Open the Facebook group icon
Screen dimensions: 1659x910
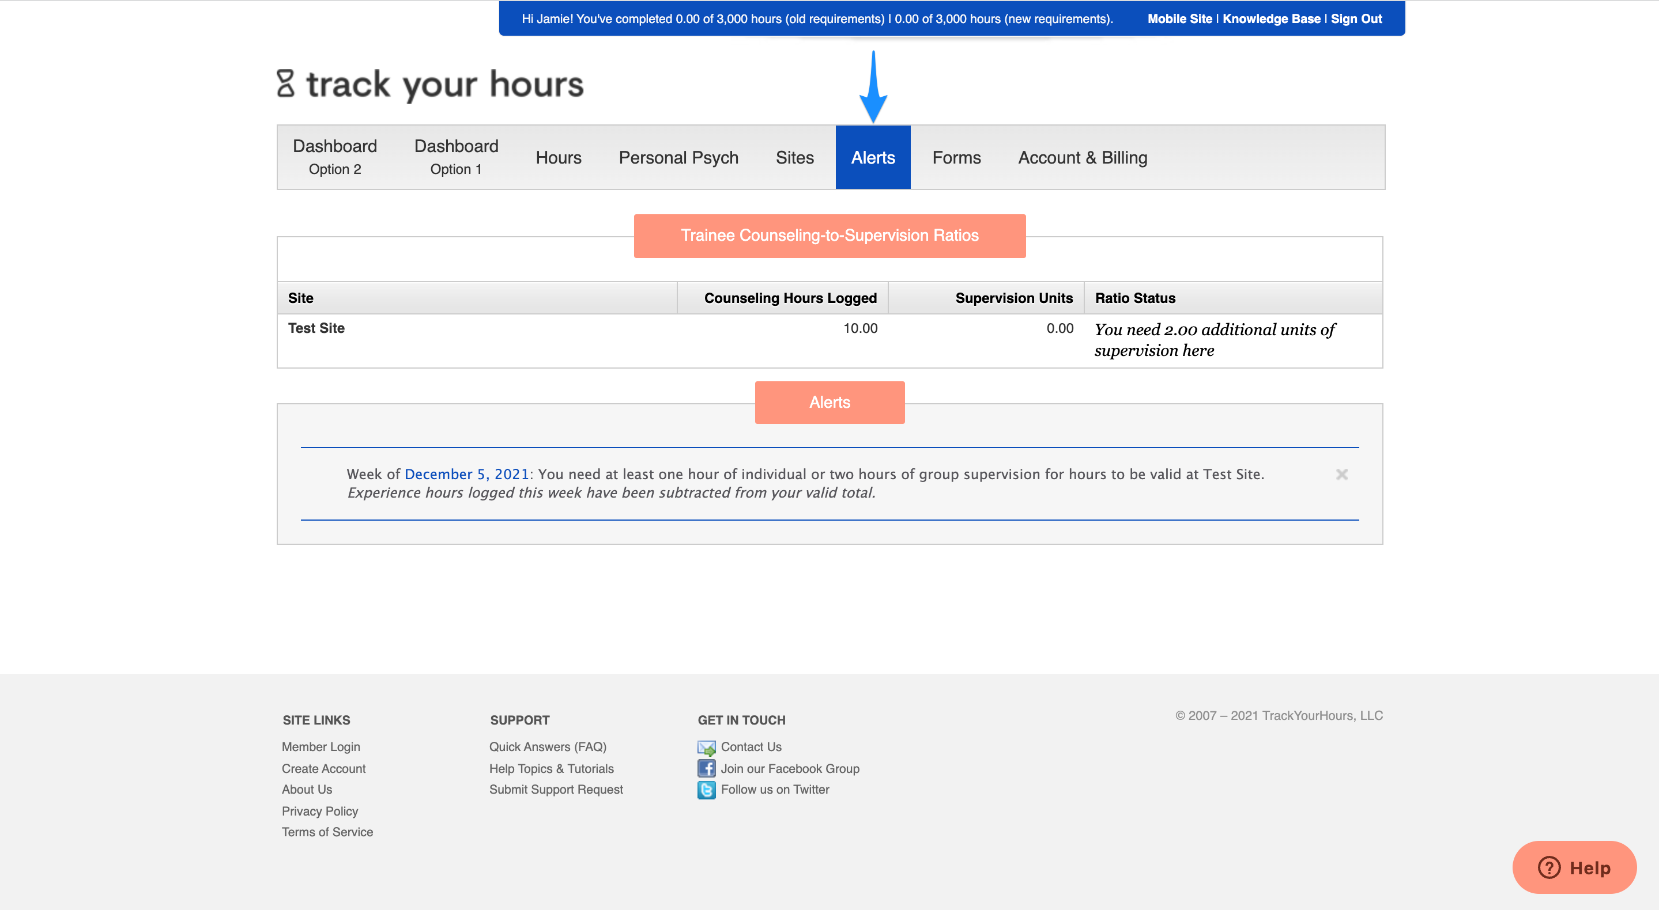(707, 768)
